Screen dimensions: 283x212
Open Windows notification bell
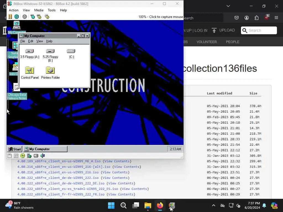point(264,205)
